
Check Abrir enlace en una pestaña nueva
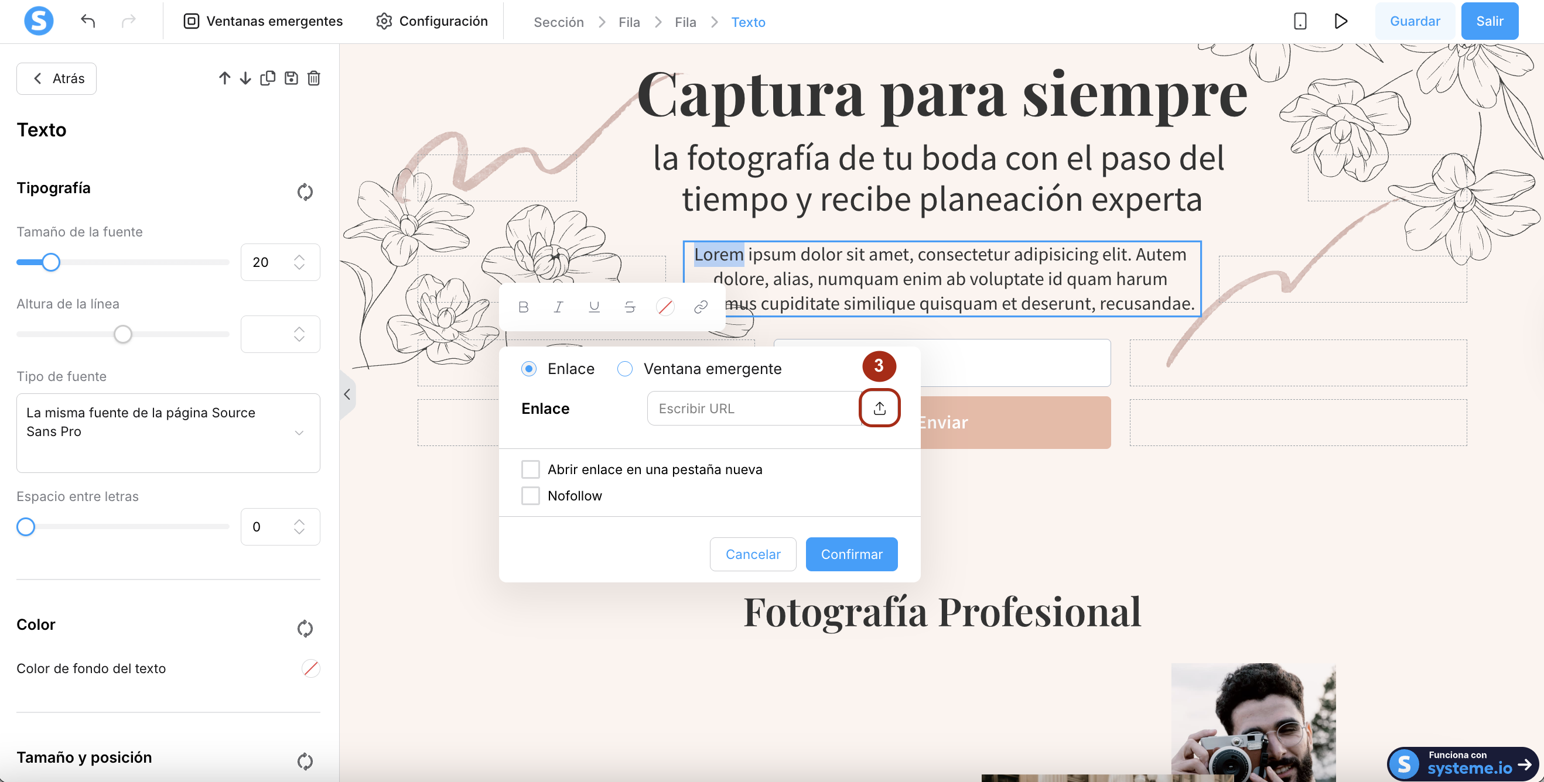[x=531, y=469]
